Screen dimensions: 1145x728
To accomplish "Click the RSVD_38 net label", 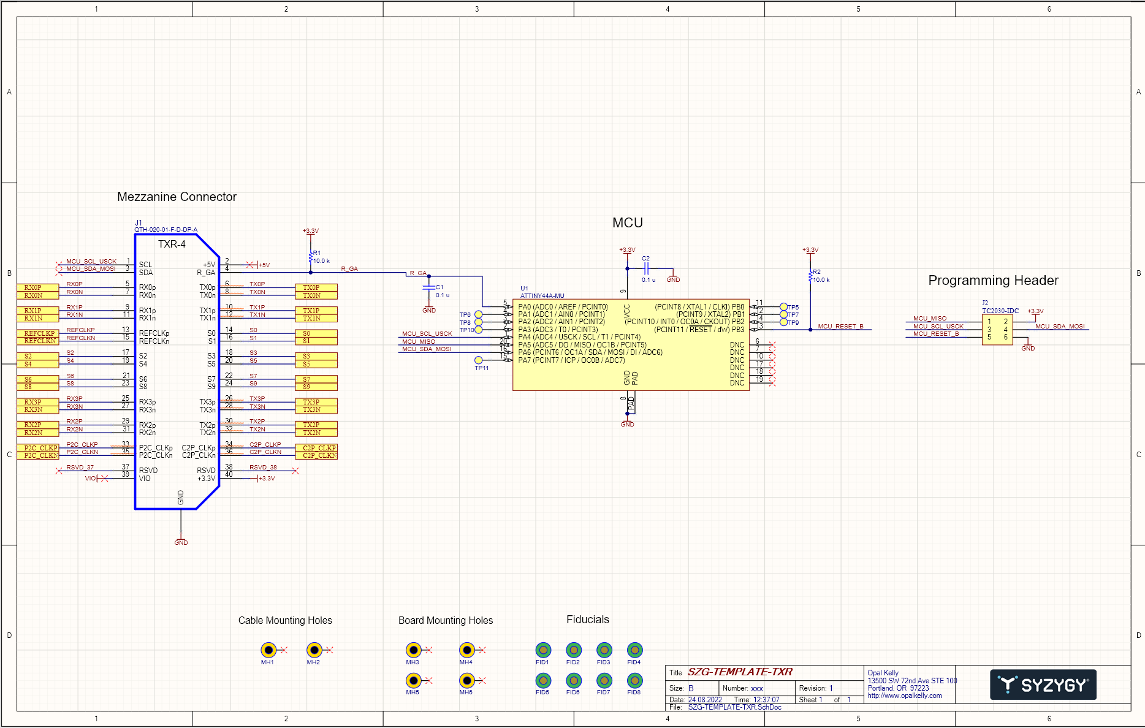I will (x=263, y=467).
